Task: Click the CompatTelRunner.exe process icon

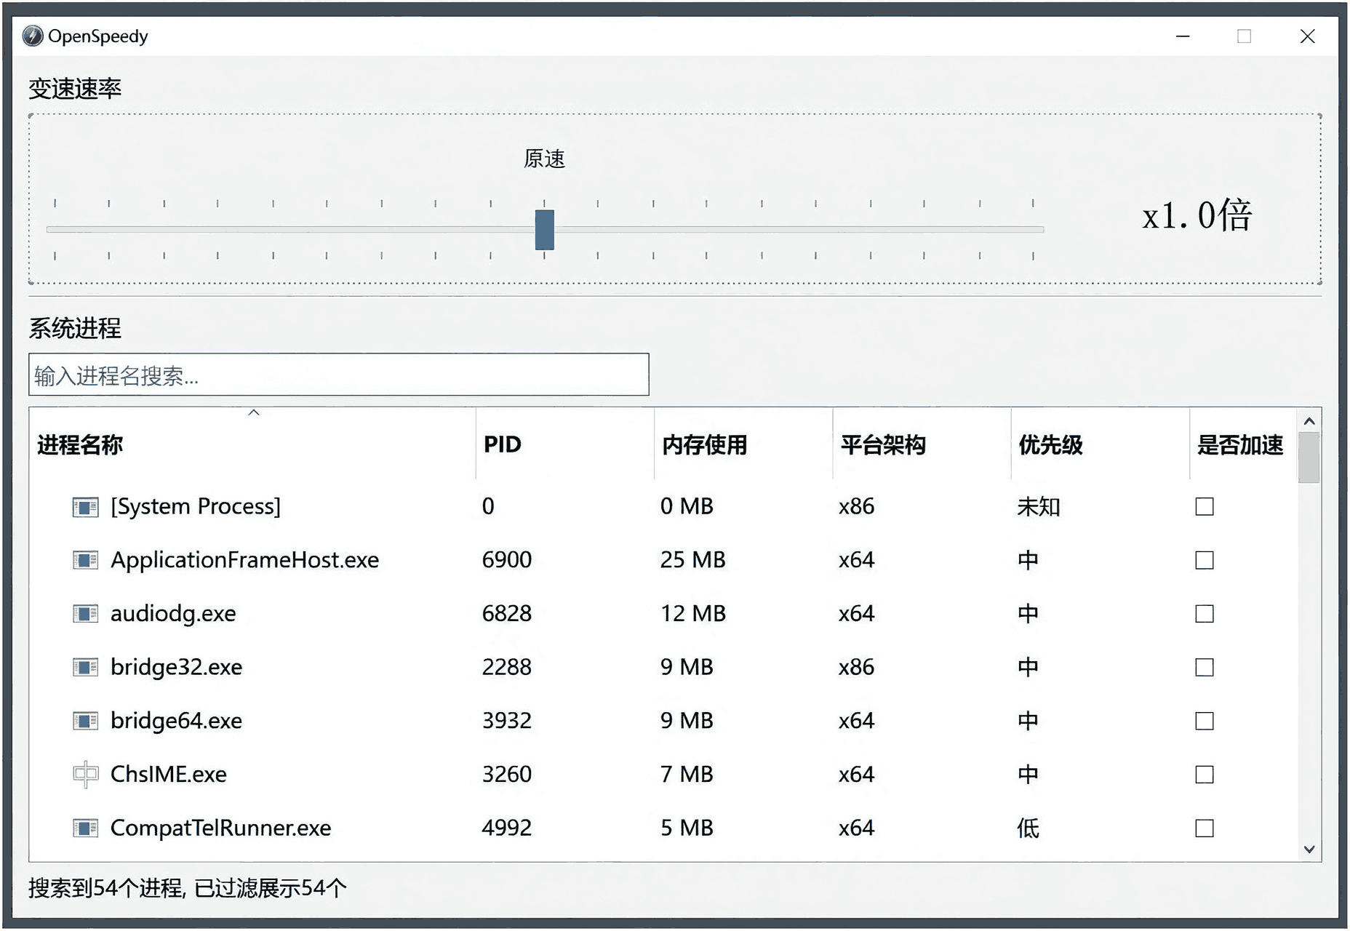Action: (85, 828)
